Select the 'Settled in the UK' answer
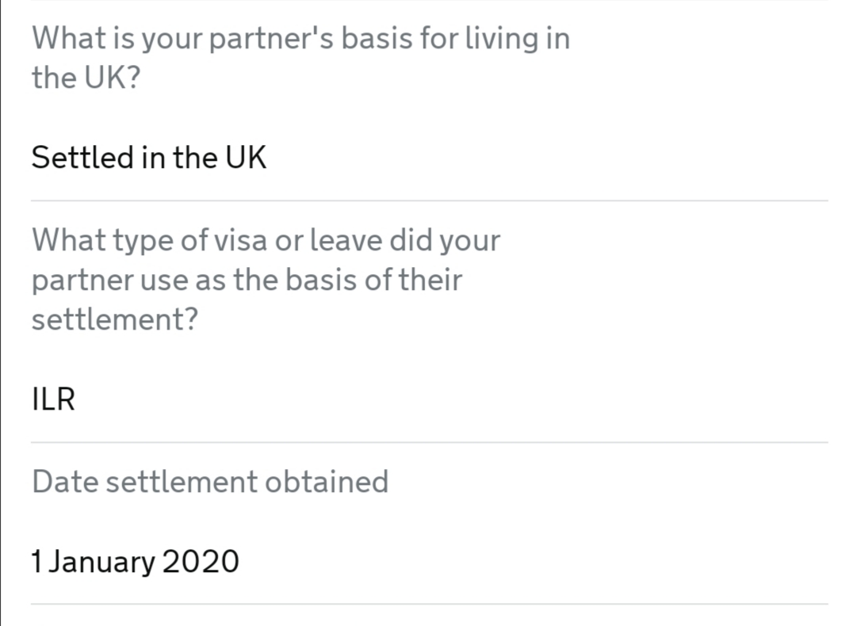 [149, 158]
